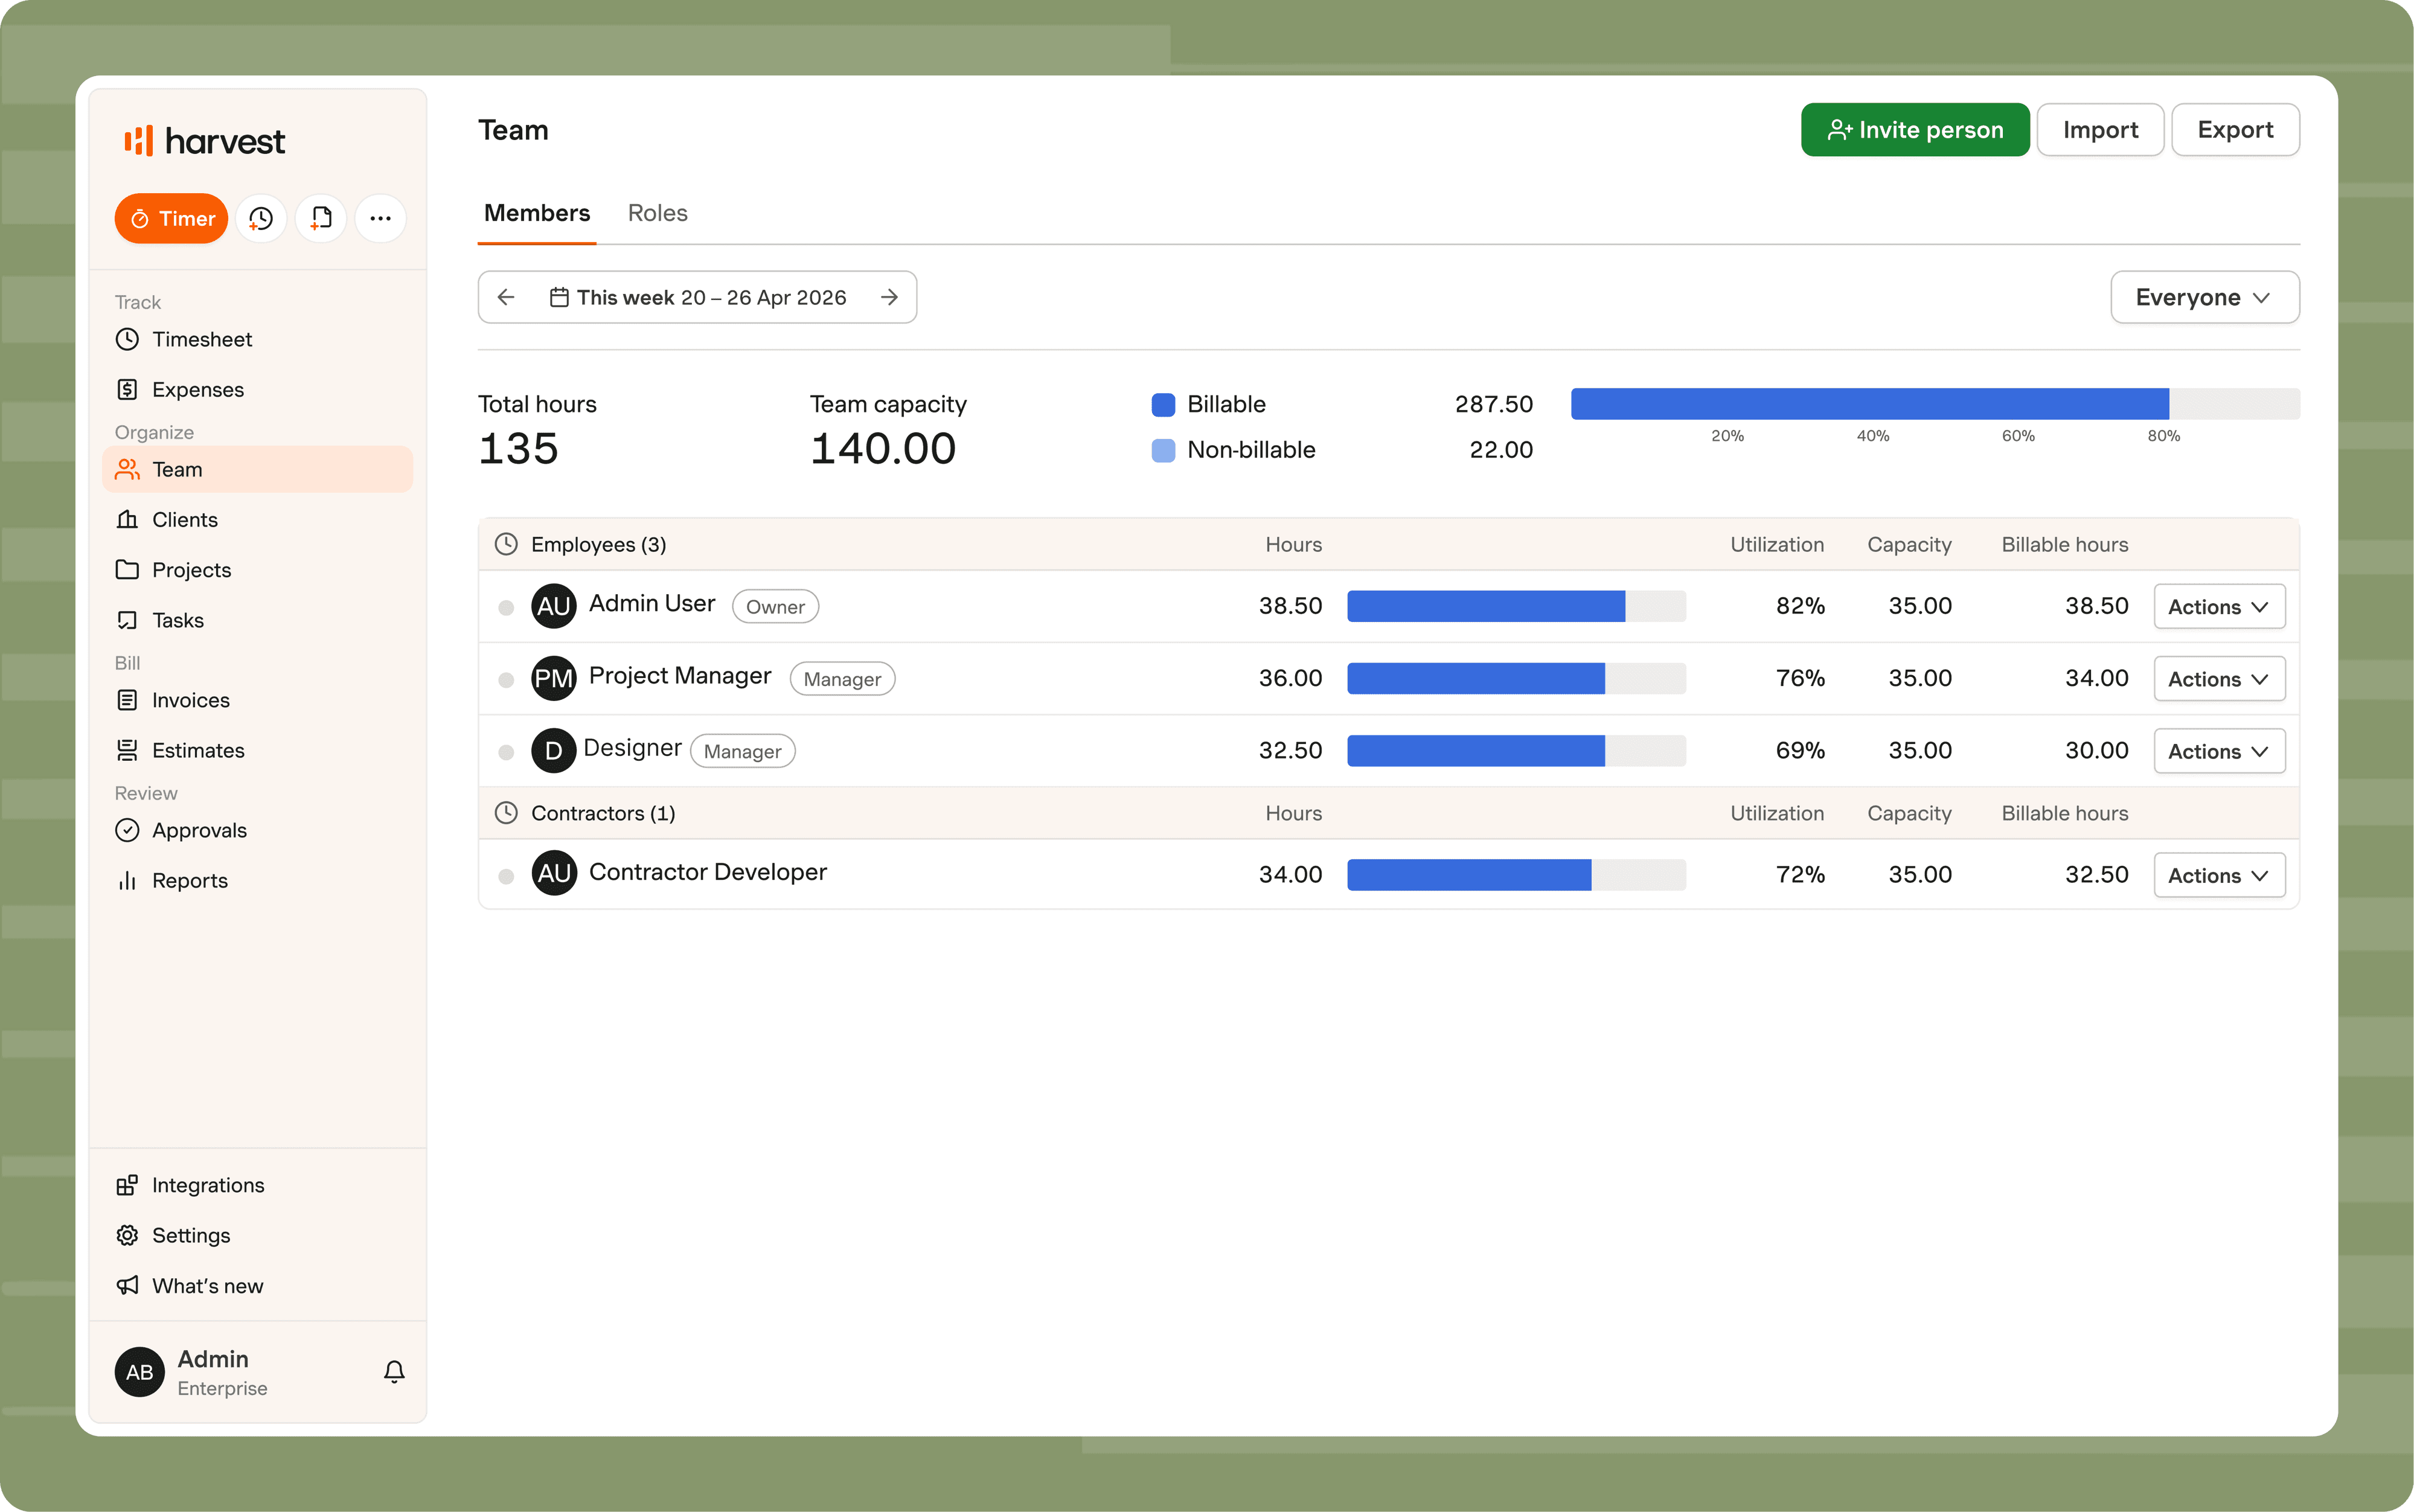The height and width of the screenshot is (1512, 2414).
Task: Open the Everyone filter dropdown
Action: pyautogui.click(x=2204, y=297)
